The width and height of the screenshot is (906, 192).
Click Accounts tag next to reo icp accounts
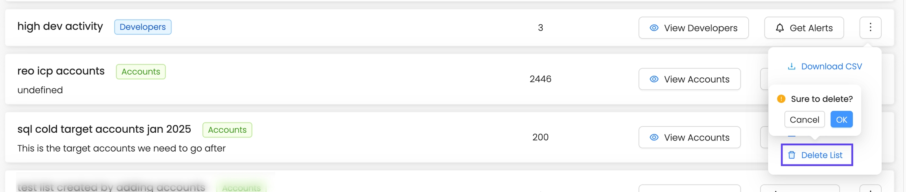click(141, 72)
